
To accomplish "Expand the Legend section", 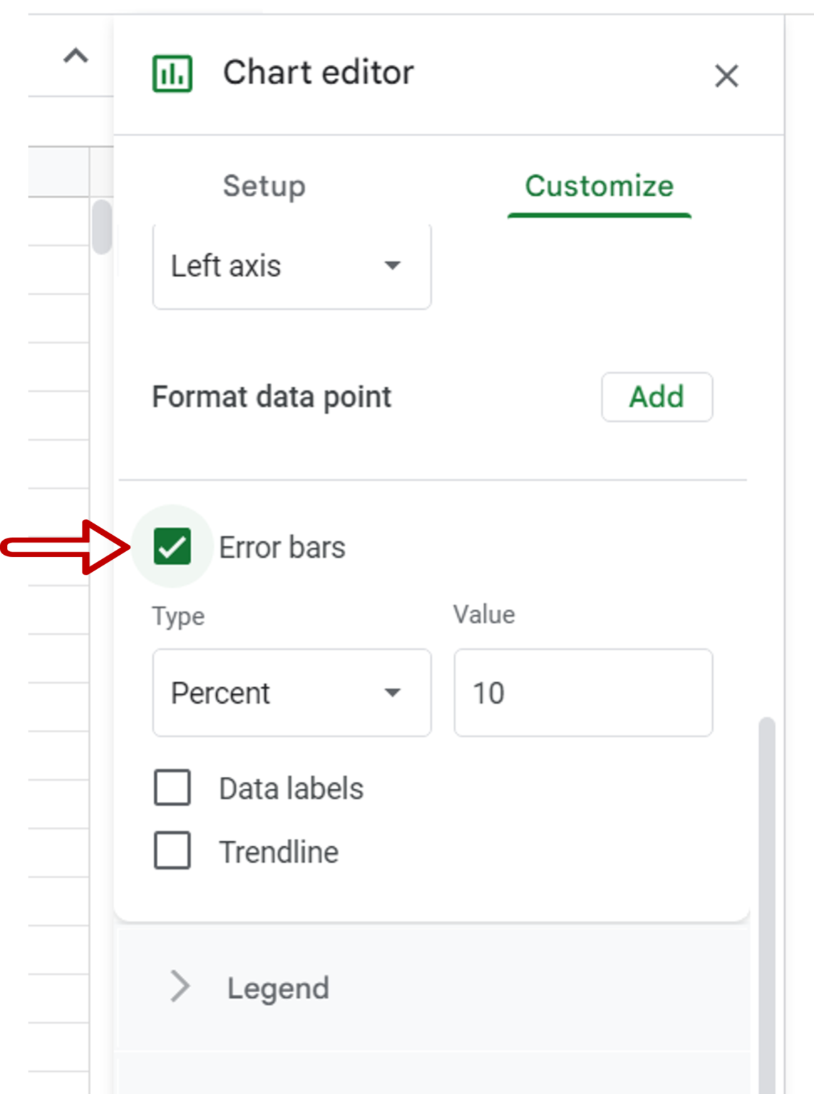I will point(277,988).
